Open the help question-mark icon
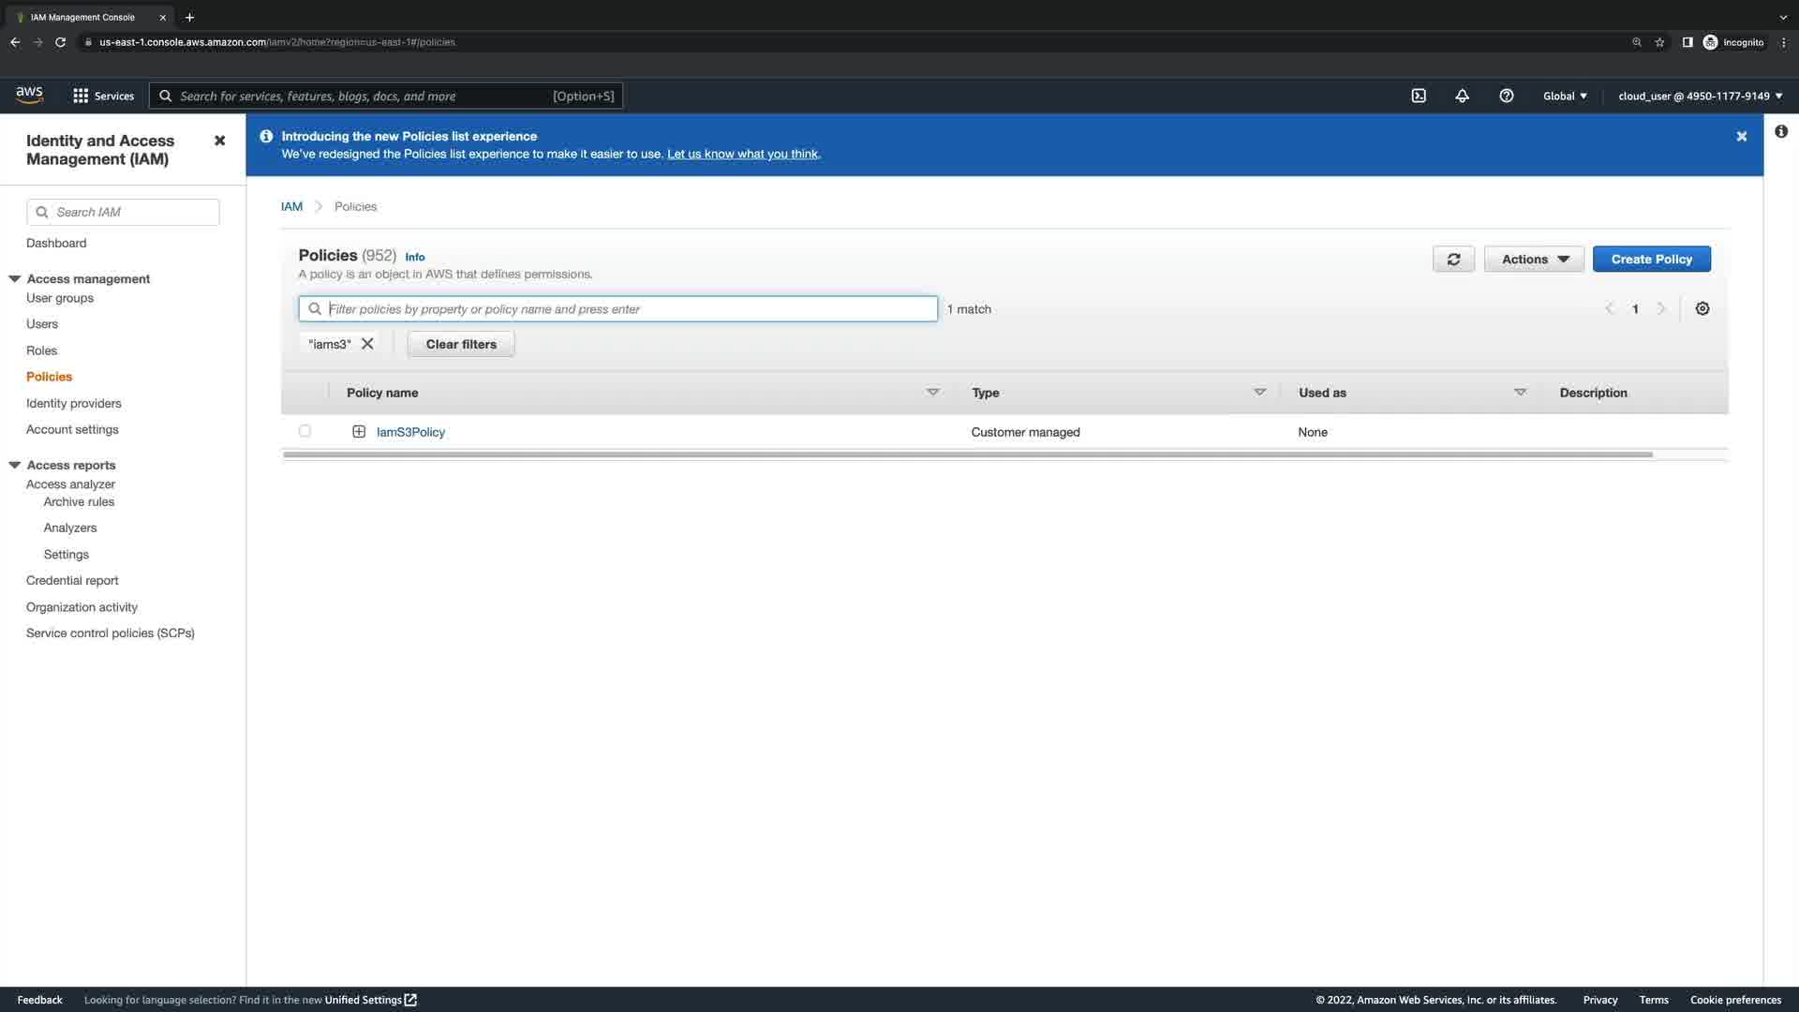Viewport: 1799px width, 1012px height. click(x=1506, y=96)
